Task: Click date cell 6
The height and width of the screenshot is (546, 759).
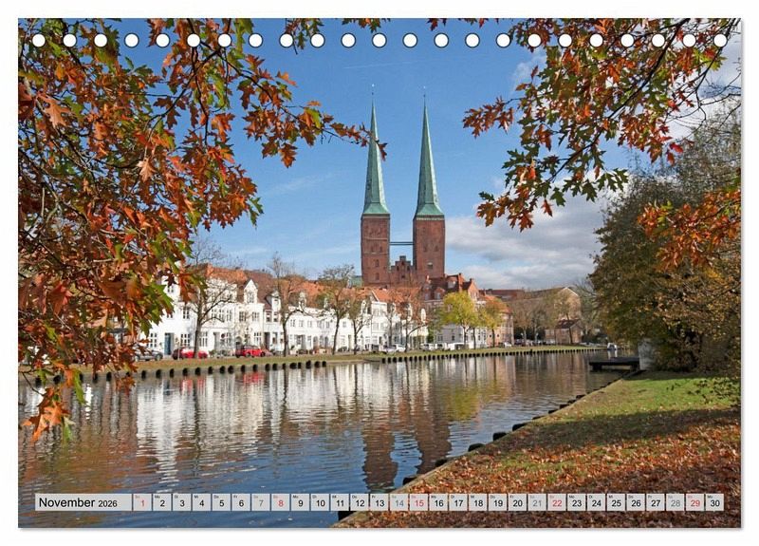Action: click(x=241, y=502)
